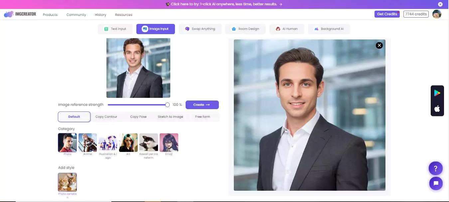Screen dimensions: 449x202
Task: Click the IMGCREATOR logo
Action: 20,14
